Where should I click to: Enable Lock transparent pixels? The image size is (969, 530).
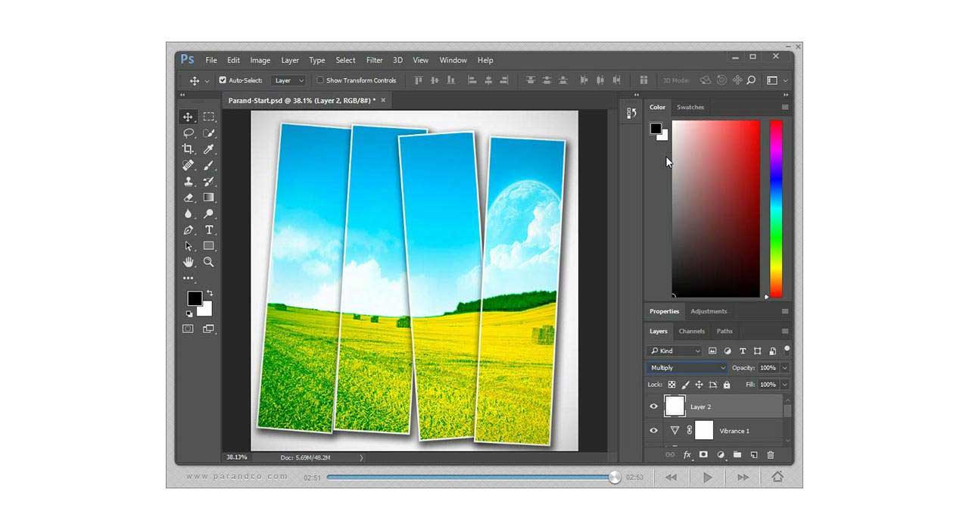click(671, 385)
